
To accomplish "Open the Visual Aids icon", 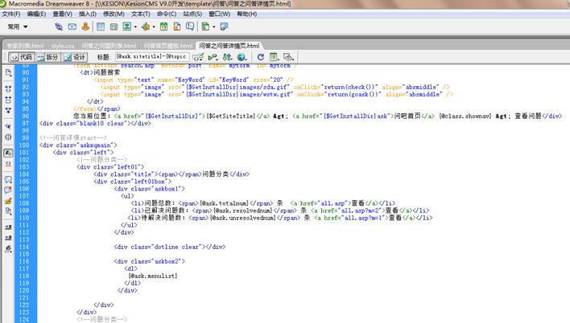I will (288, 57).
